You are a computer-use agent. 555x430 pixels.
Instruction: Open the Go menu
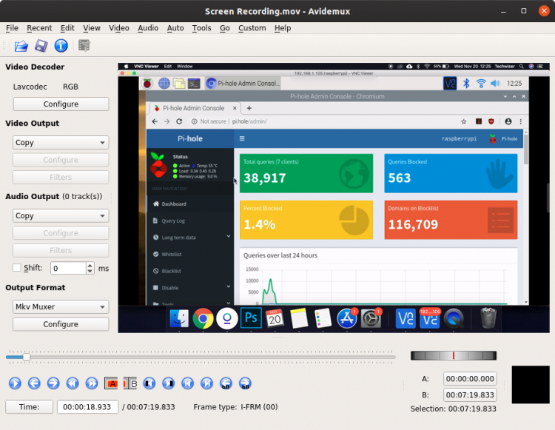225,28
